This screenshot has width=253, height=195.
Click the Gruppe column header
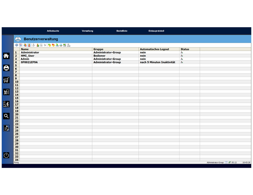(x=98, y=49)
